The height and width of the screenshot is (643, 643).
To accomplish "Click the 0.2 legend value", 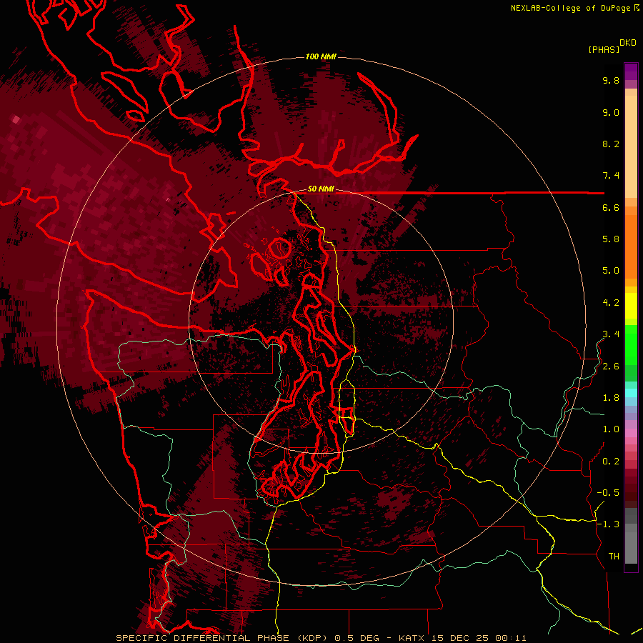I will 611,462.
